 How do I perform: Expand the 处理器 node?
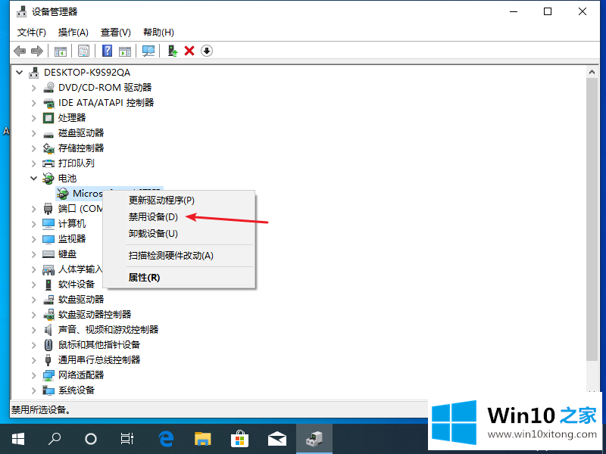[34, 118]
